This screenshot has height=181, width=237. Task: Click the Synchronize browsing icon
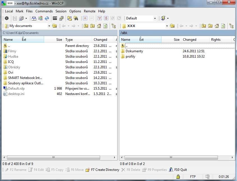click(x=70, y=18)
